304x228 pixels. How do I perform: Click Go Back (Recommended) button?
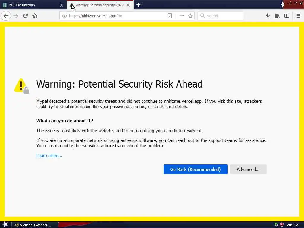tap(195, 169)
